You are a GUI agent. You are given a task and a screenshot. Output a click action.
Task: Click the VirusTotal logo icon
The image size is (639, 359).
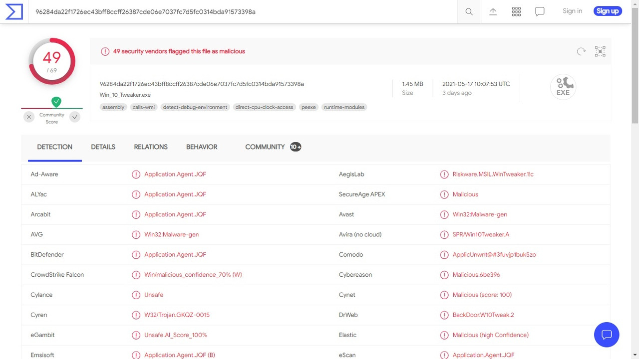[x=14, y=11]
